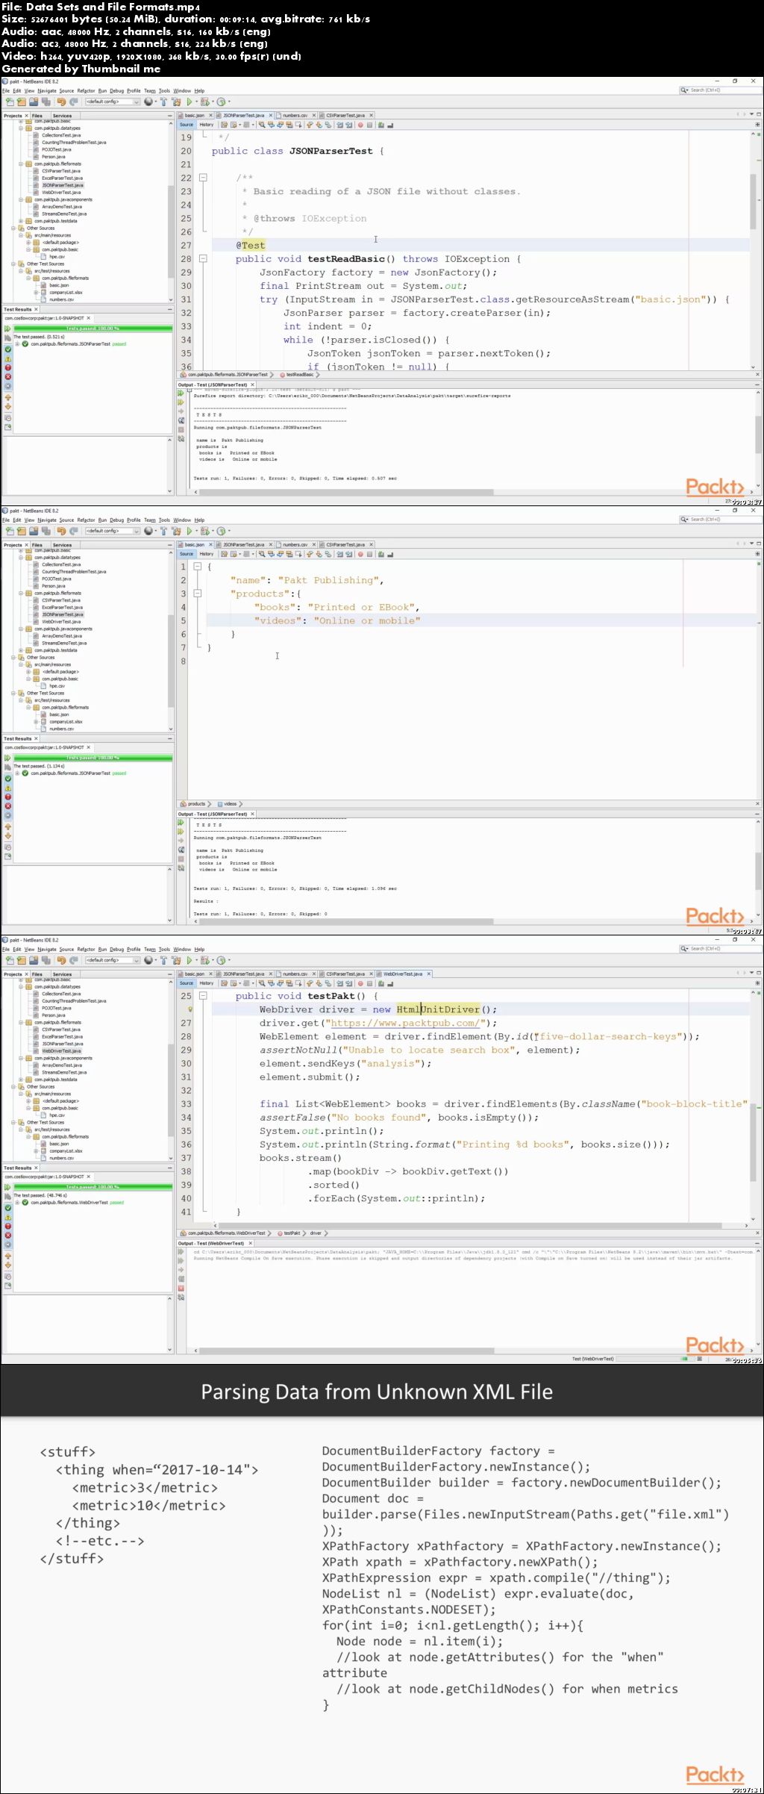This screenshot has height=1794, width=764.
Task: Click testPakt breadcrumb below WebDriverTest editor
Action: [x=292, y=1233]
